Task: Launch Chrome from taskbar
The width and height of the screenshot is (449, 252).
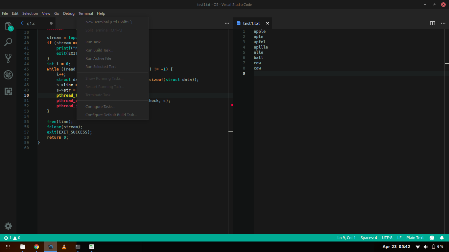Action: point(36,247)
